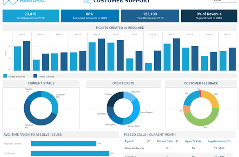Click the NeenOpal logo icon
239x157 pixels.
pos(10,2)
